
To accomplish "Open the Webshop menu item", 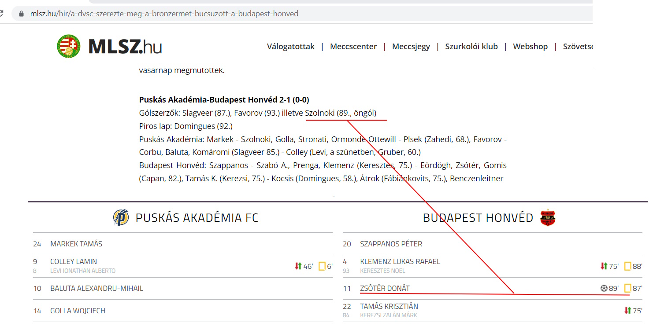I will (530, 46).
